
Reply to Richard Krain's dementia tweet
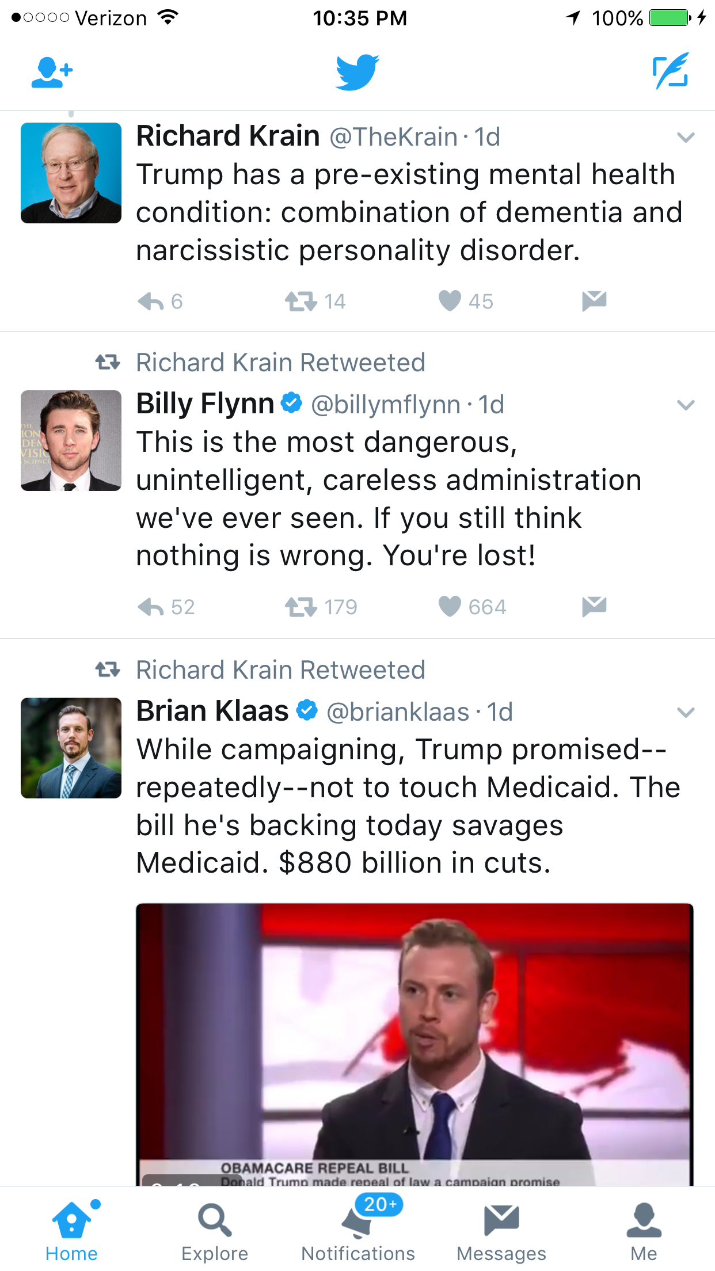[x=151, y=301]
